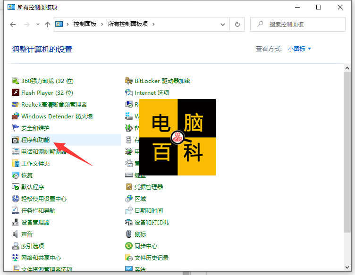Click the Realtek audio manager icon
Image resolution: width=355 pixels, height=275 pixels.
coord(16,105)
